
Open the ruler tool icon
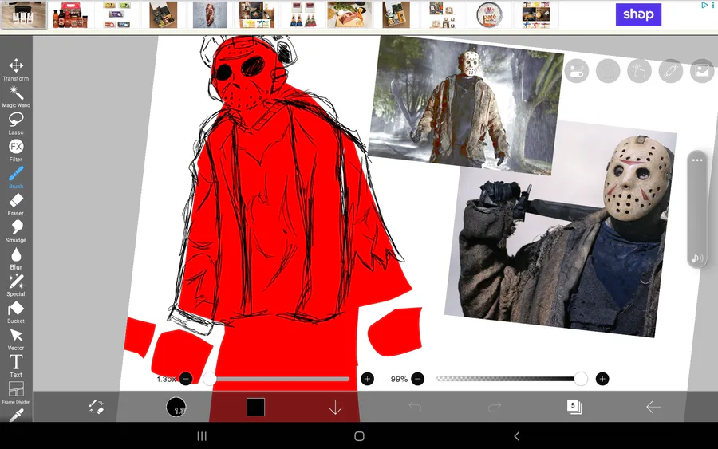tap(671, 71)
